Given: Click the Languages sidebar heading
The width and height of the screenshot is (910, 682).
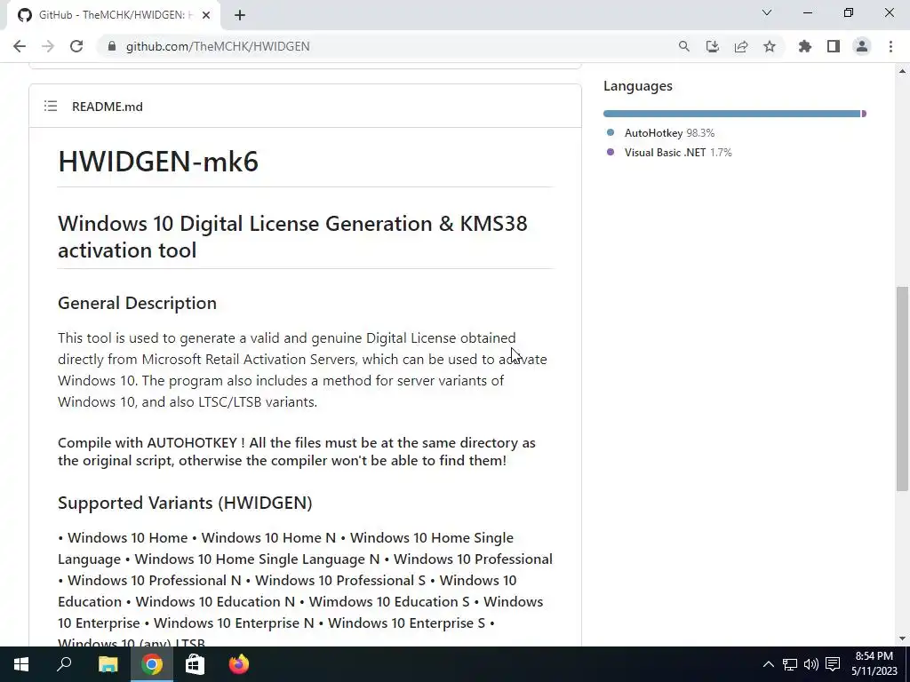Looking at the screenshot, I should pos(638,86).
